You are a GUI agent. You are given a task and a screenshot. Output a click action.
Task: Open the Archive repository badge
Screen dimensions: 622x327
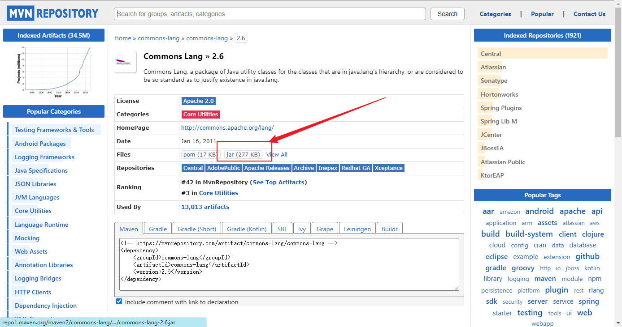click(x=304, y=168)
